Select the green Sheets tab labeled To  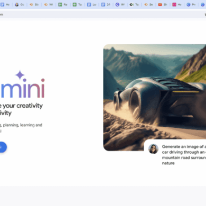pos(77,5)
